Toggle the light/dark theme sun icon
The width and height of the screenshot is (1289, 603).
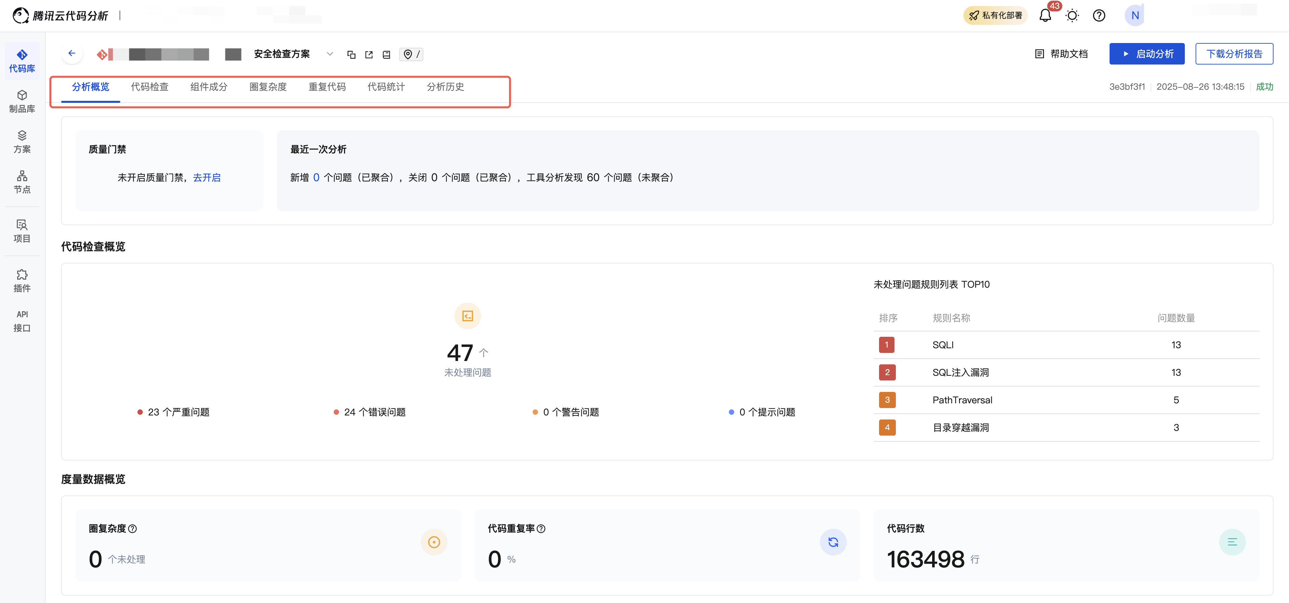pyautogui.click(x=1072, y=15)
